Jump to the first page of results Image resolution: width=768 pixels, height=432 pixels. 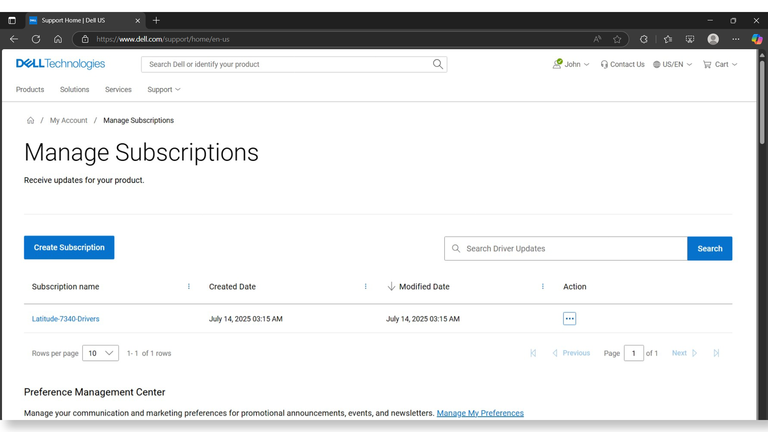(533, 353)
